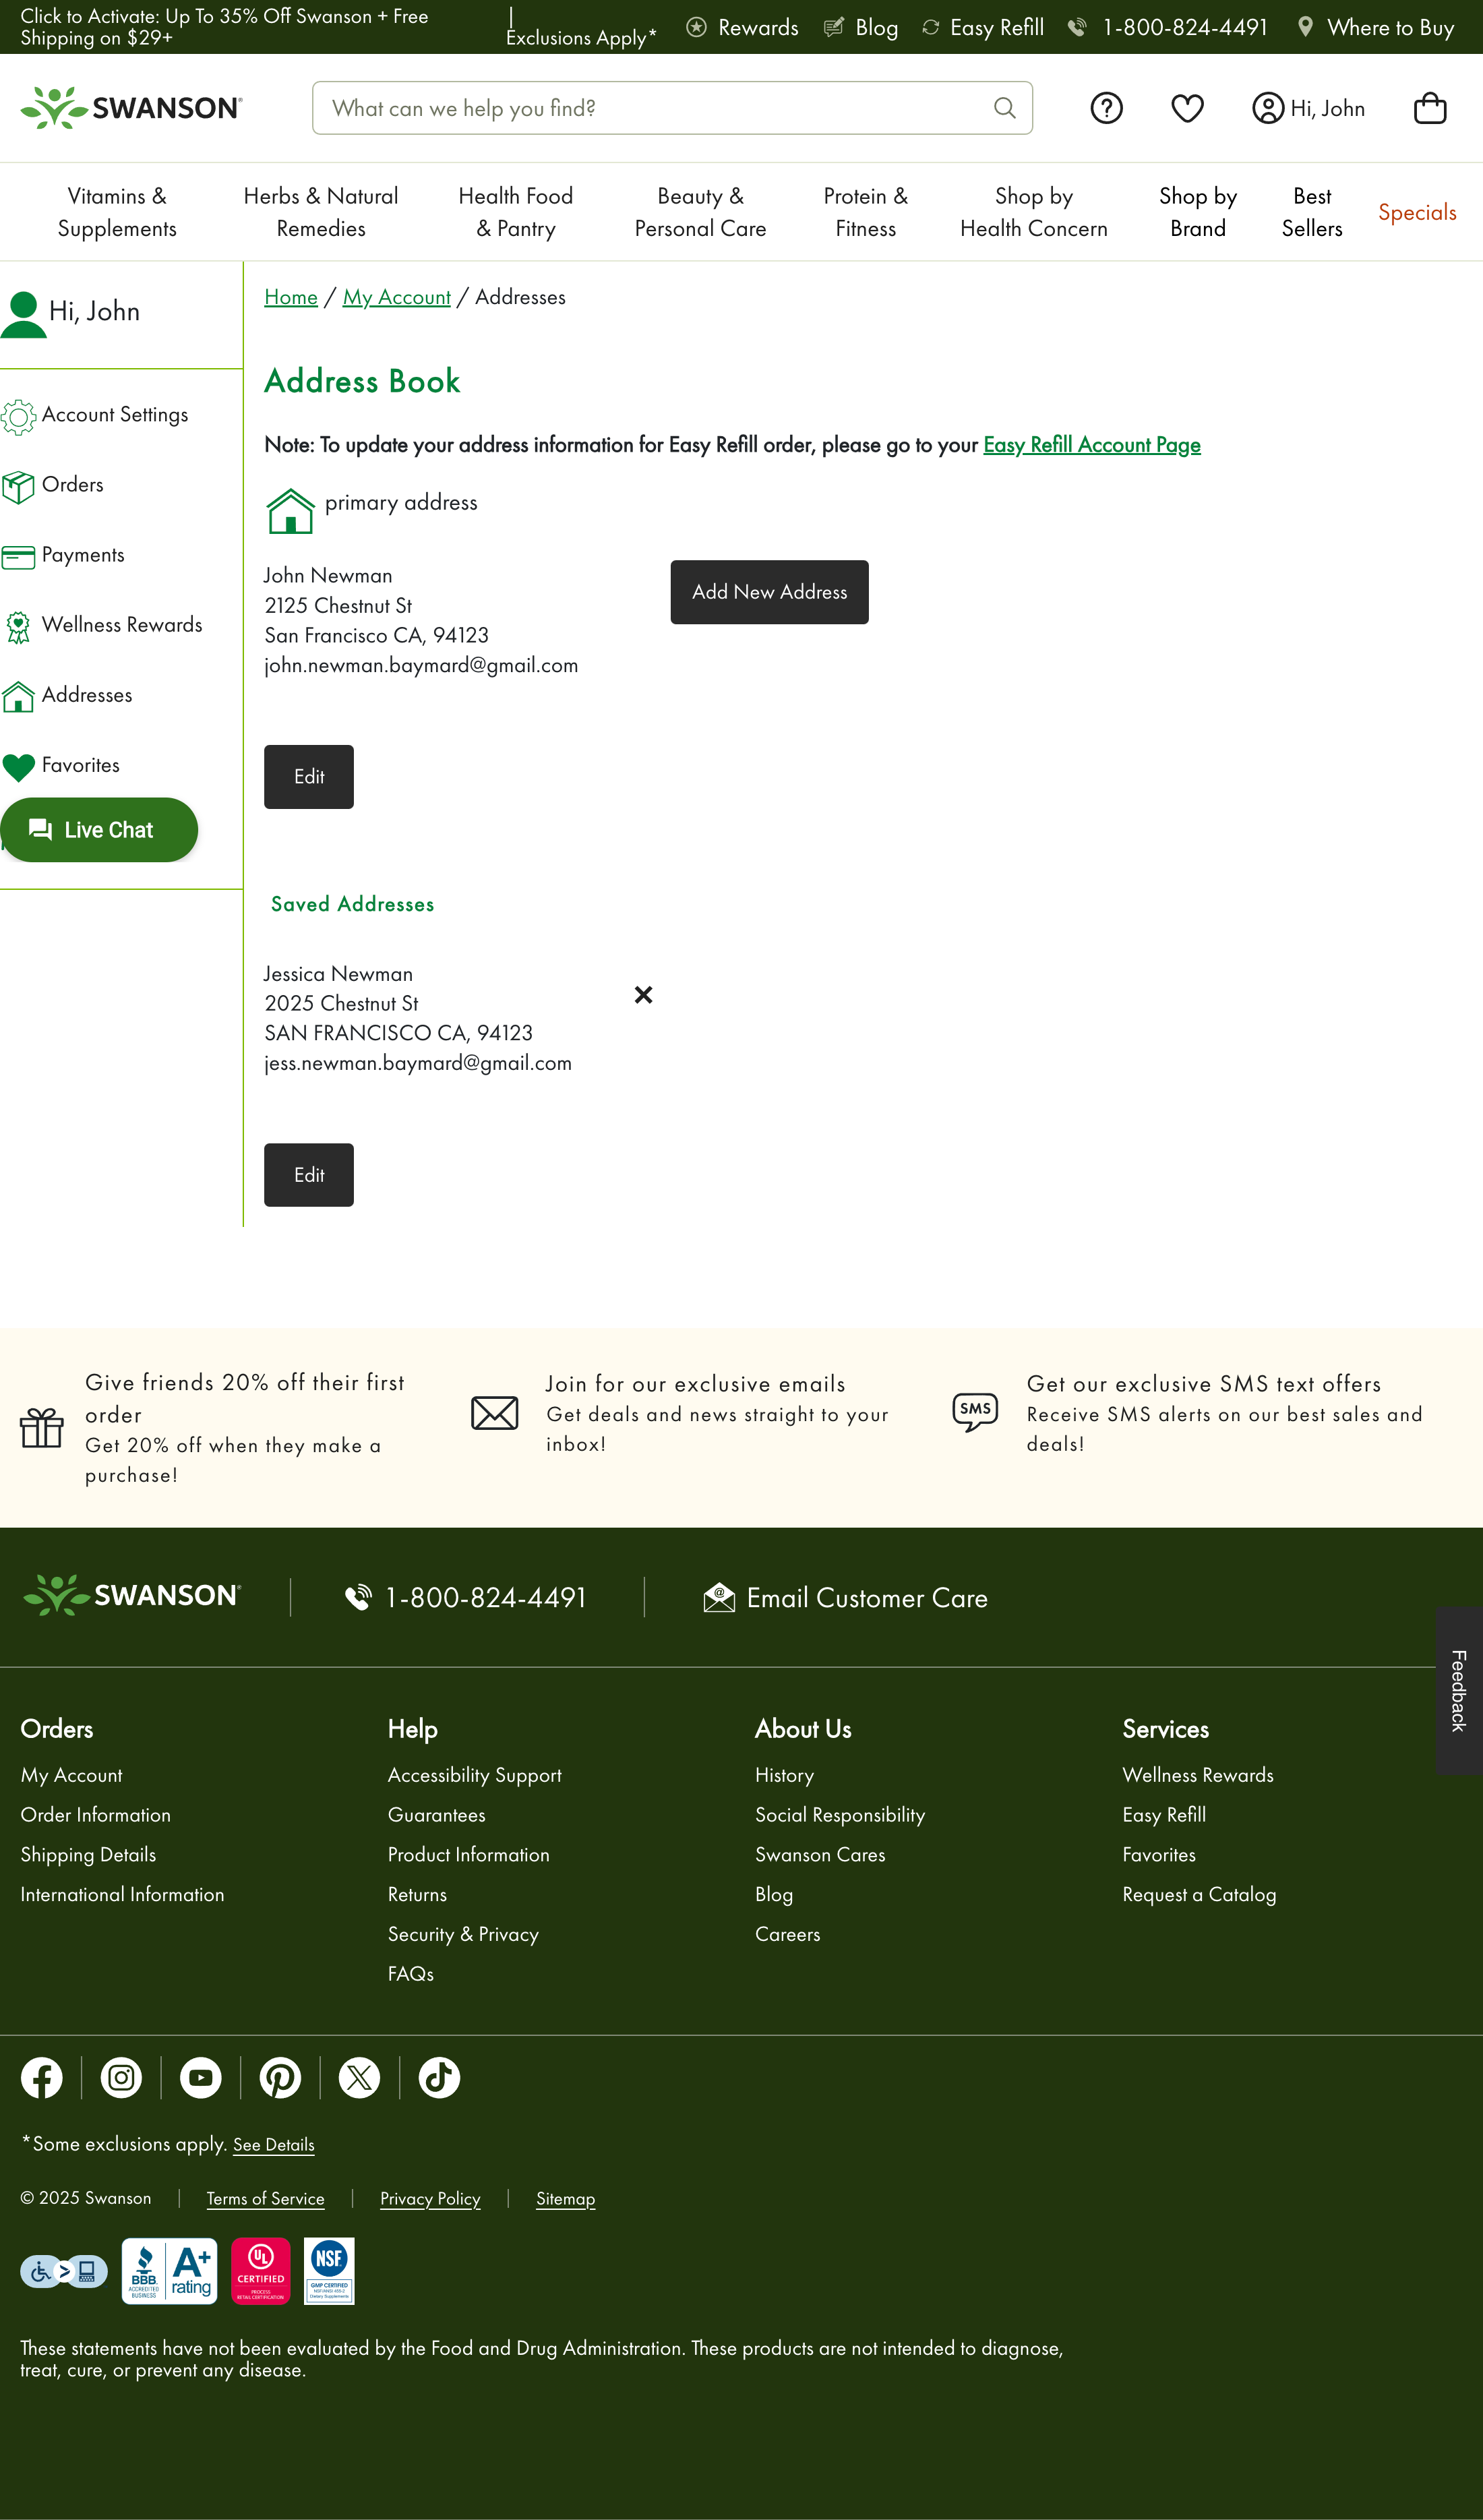Click the Add New Address button
This screenshot has width=1483, height=2520.
point(768,591)
